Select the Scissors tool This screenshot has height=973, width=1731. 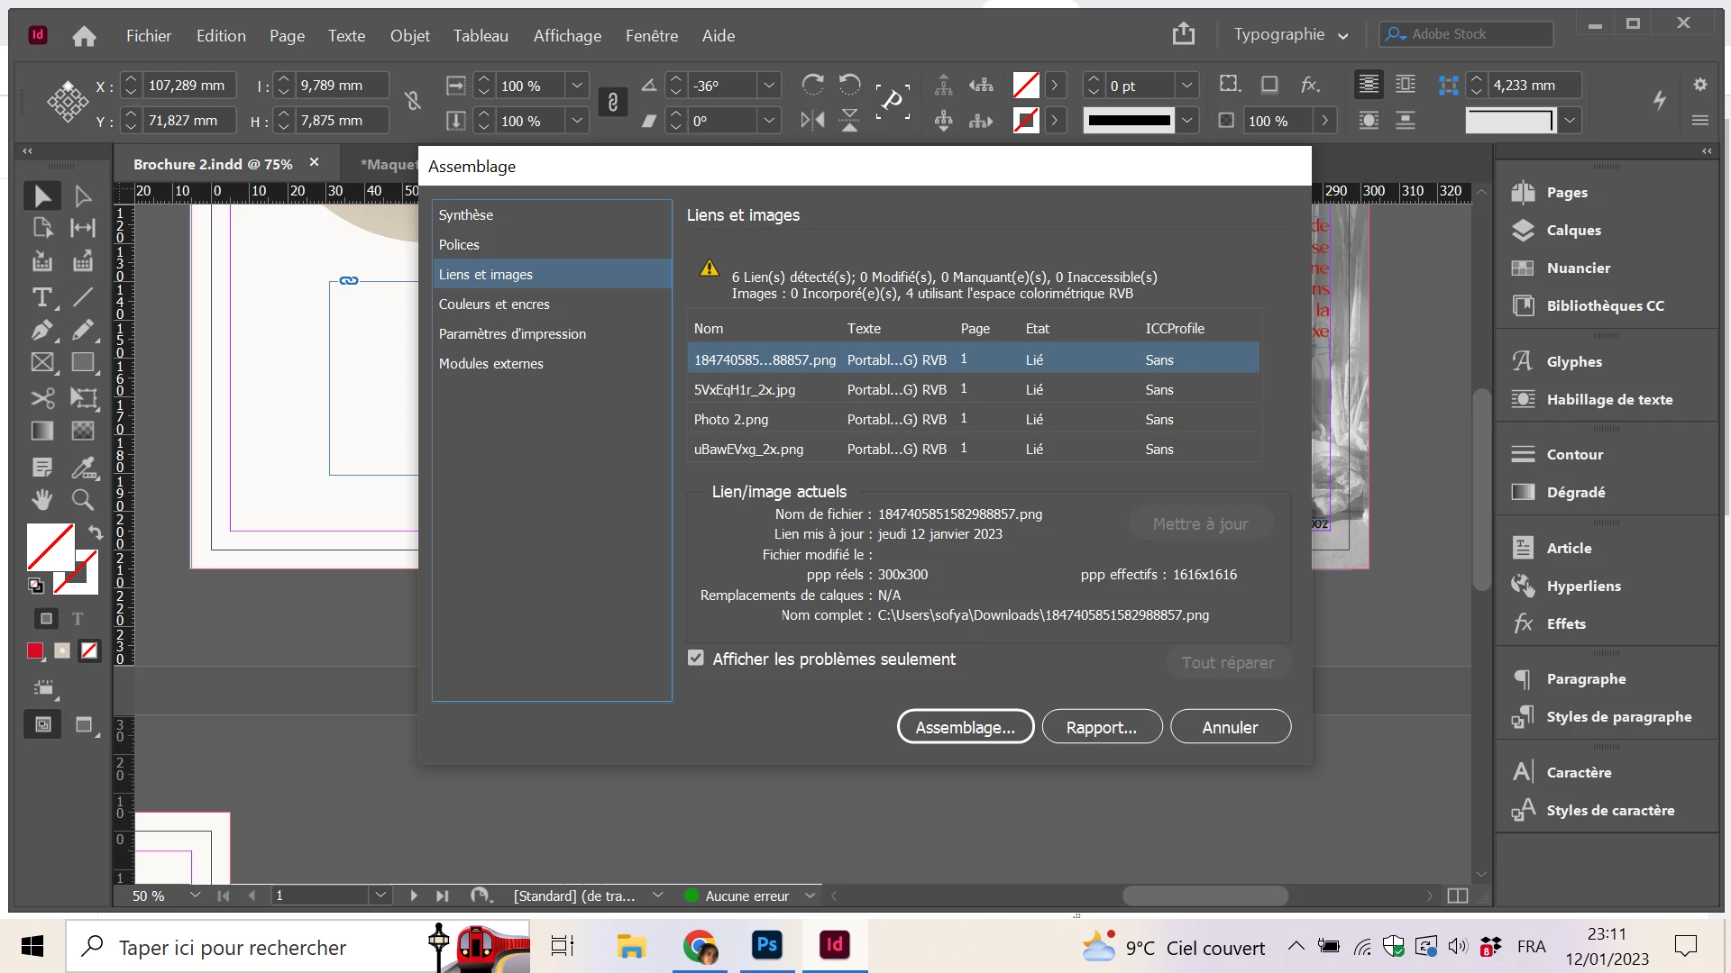41,398
